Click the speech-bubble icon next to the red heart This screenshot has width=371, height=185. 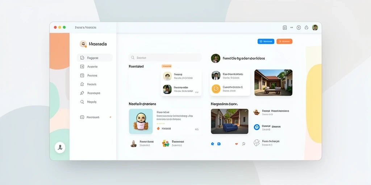point(244,144)
